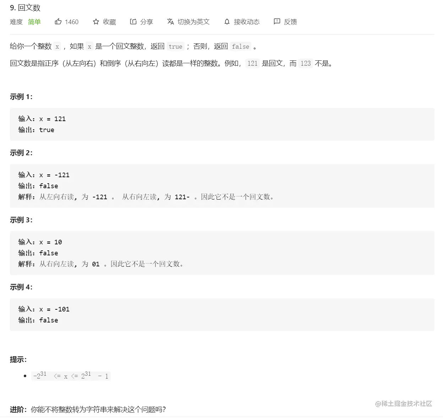Click the translate language icon
443x418 pixels.
pyautogui.click(x=170, y=22)
